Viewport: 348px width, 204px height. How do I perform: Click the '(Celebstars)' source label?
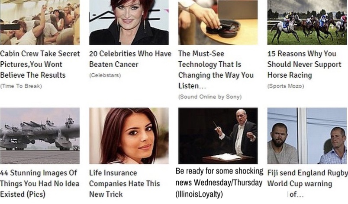tap(105, 75)
